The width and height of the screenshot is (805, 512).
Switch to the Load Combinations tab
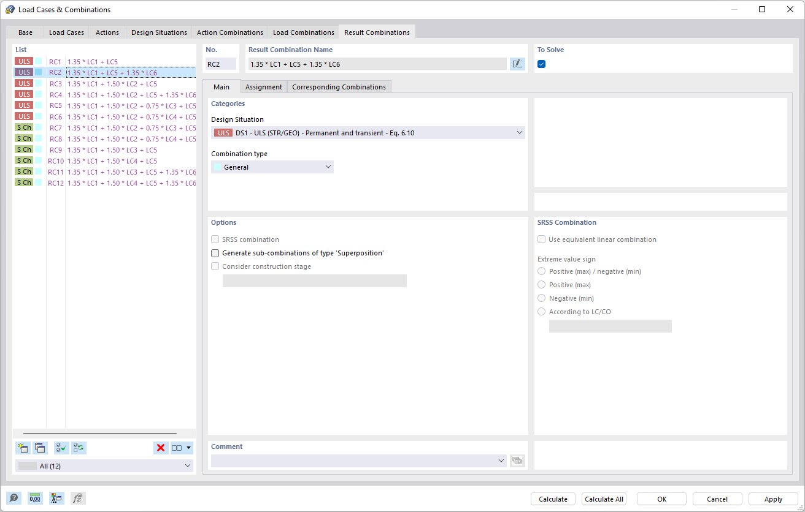pyautogui.click(x=303, y=32)
